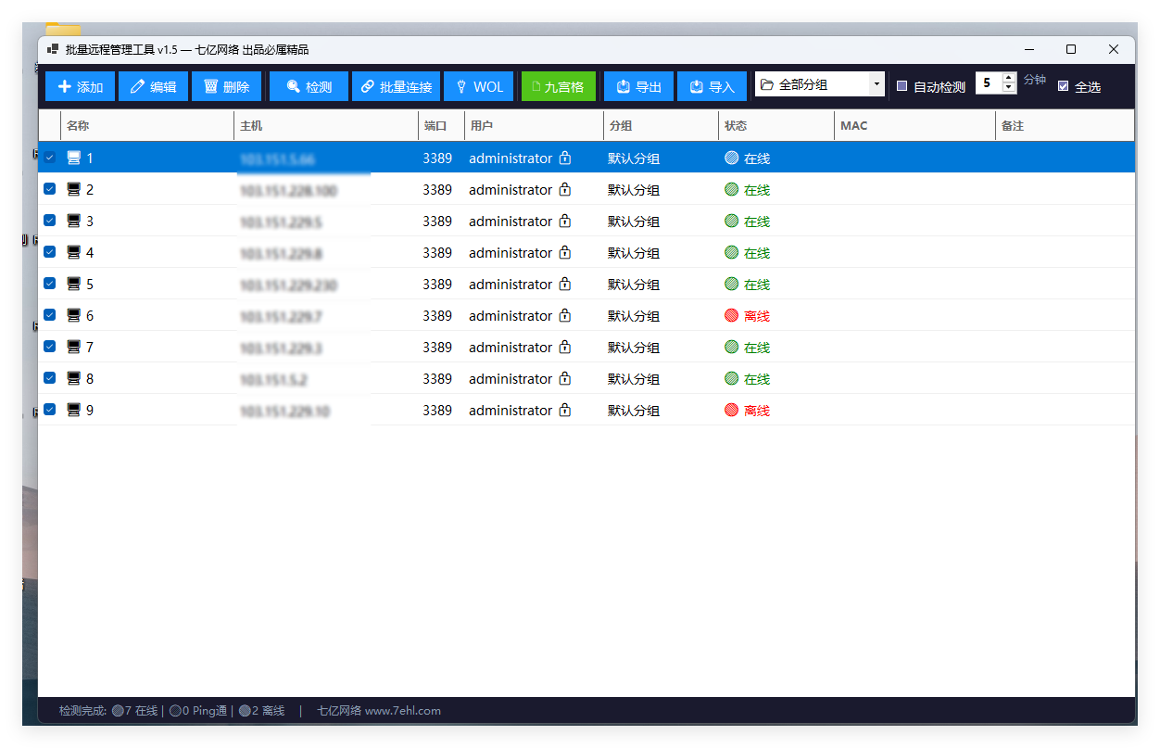This screenshot has height=748, width=1160.
Task: Uncheck the checkbox for host 6
Action: click(50, 315)
